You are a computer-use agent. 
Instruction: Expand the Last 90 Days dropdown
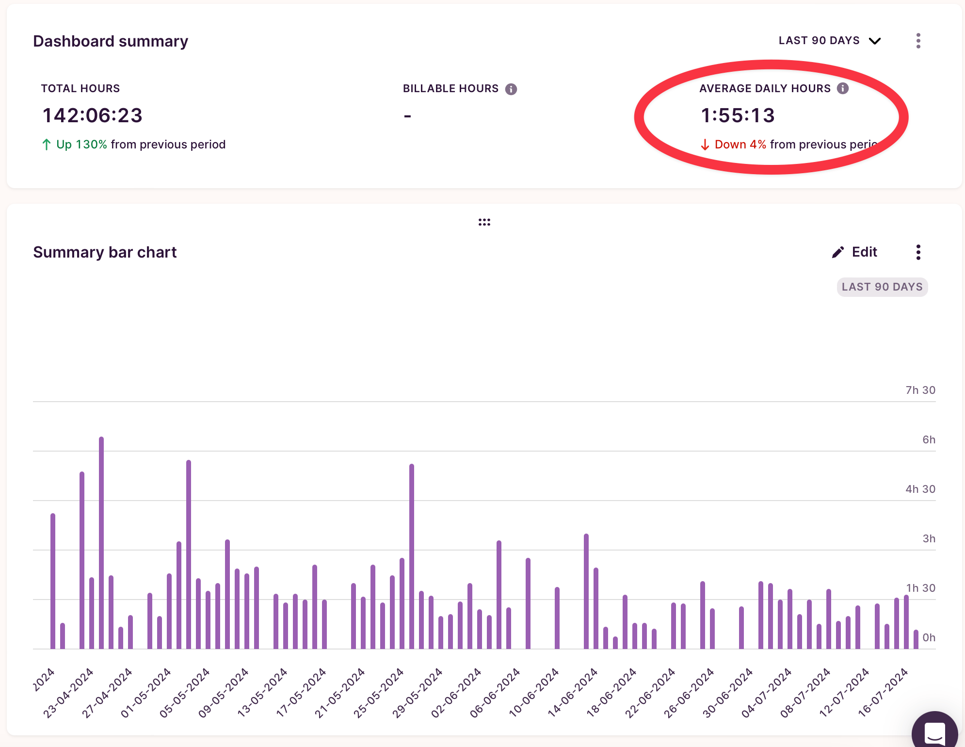coord(819,41)
